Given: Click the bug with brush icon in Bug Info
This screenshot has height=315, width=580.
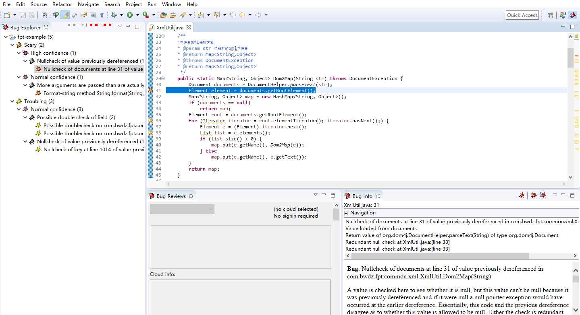Looking at the screenshot, I should 534,196.
